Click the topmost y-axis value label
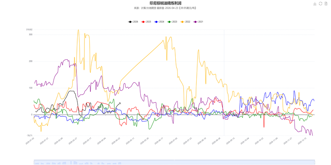The image size is (331, 165). point(29,29)
